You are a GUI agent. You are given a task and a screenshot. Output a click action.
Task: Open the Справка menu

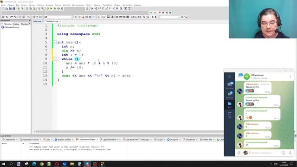[x=137, y=5]
